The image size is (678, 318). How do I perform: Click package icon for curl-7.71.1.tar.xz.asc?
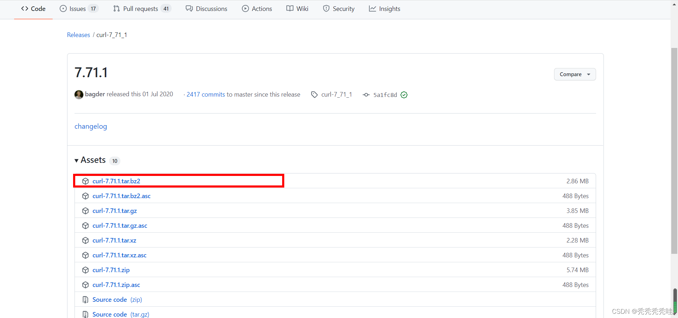85,255
